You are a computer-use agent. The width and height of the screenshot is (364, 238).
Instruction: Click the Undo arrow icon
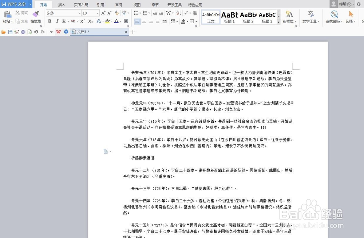[x=36, y=32]
